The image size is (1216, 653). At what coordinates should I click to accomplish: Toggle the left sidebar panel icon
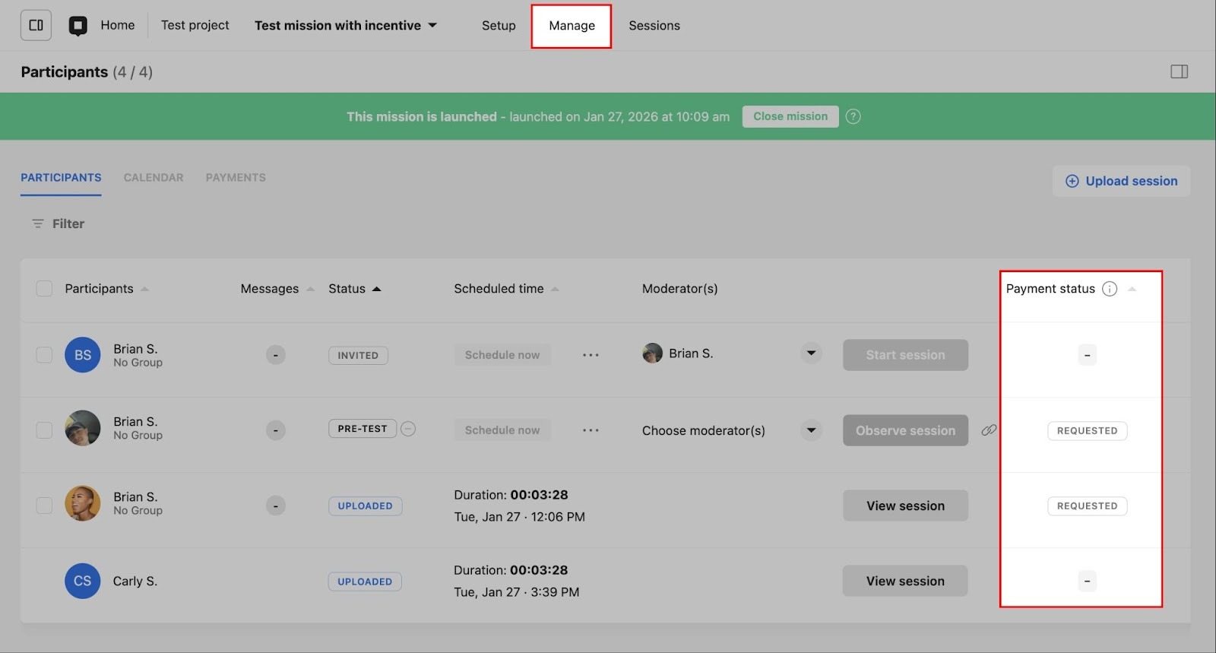(36, 25)
